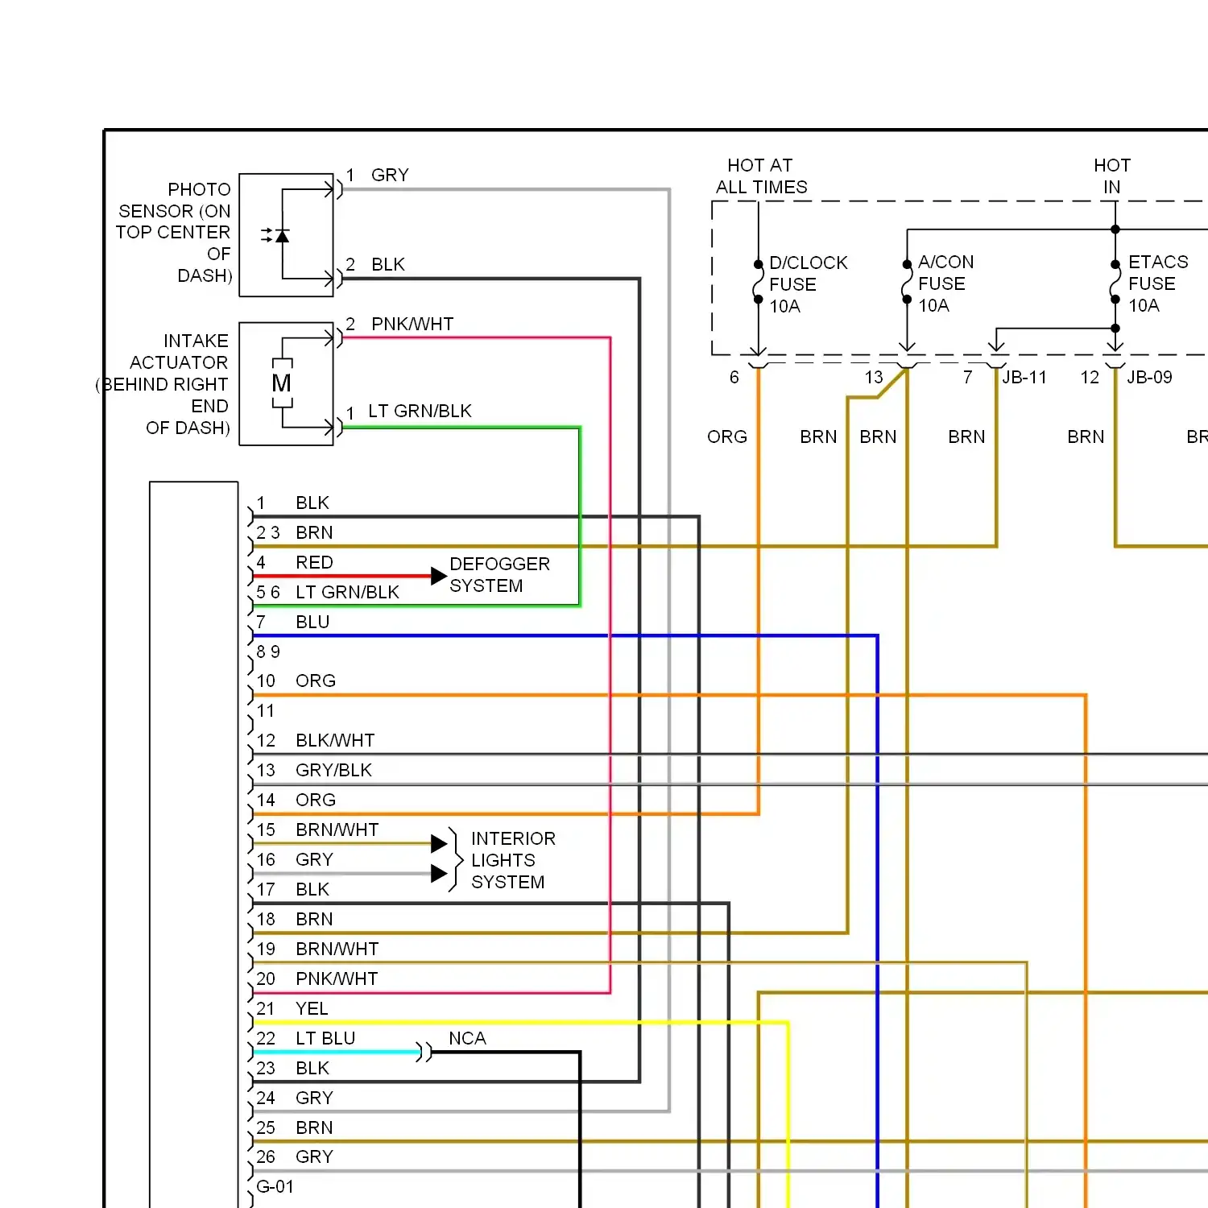Click the black arrow pointing to DEFOGGER SYSTEM
This screenshot has width=1208, height=1208.
(439, 576)
